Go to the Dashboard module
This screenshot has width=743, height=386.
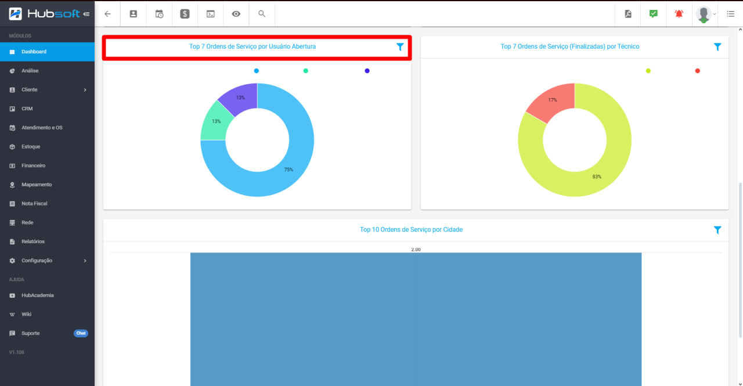coord(47,52)
